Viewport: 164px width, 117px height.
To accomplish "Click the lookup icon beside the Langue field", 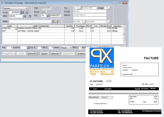I will pyautogui.click(x=109, y=8).
